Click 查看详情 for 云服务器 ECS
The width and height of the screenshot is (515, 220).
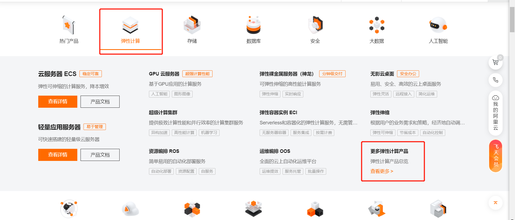[x=58, y=102]
